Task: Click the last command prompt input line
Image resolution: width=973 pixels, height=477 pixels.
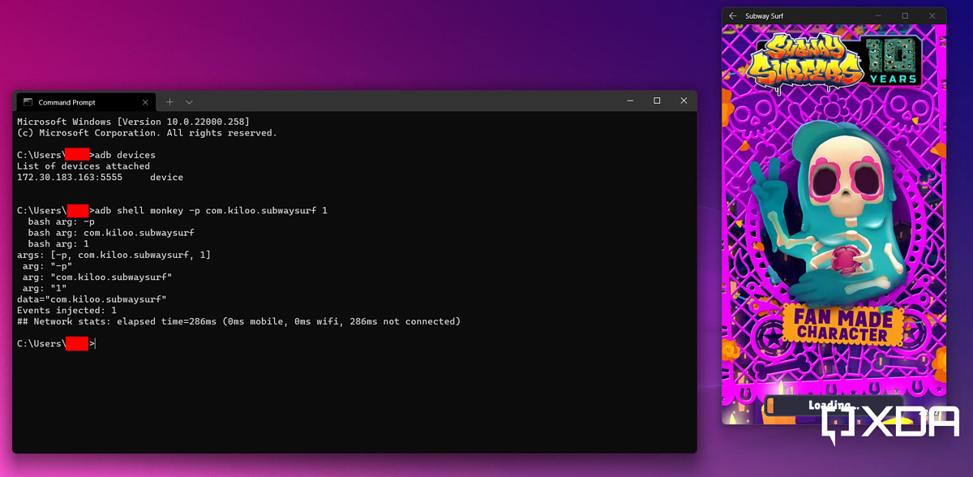Action: (57, 343)
